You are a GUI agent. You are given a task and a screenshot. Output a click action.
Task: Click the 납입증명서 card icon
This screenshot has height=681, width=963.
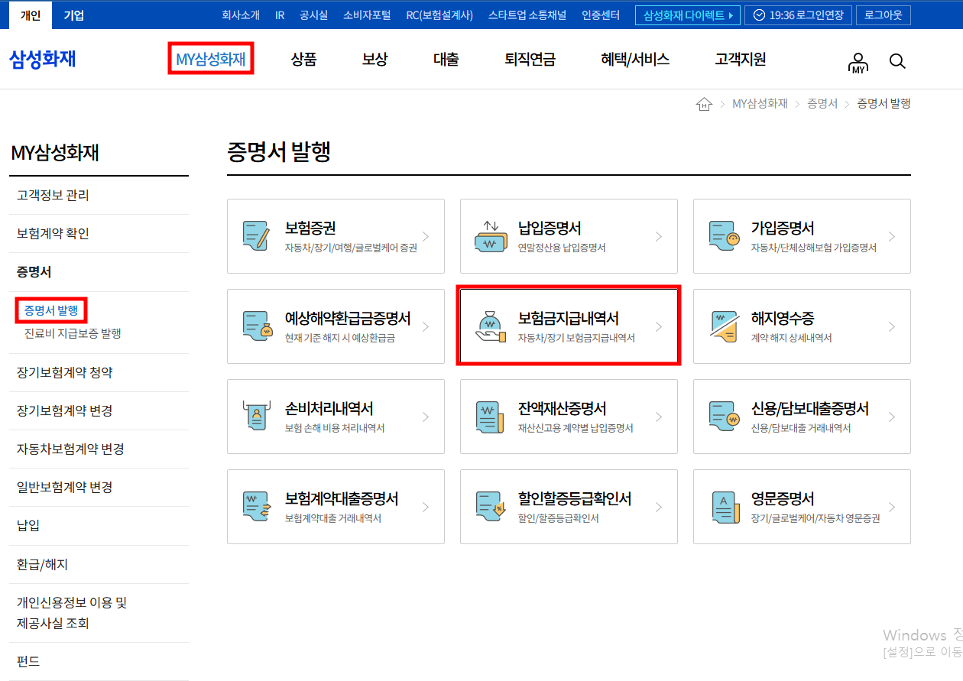click(489, 236)
